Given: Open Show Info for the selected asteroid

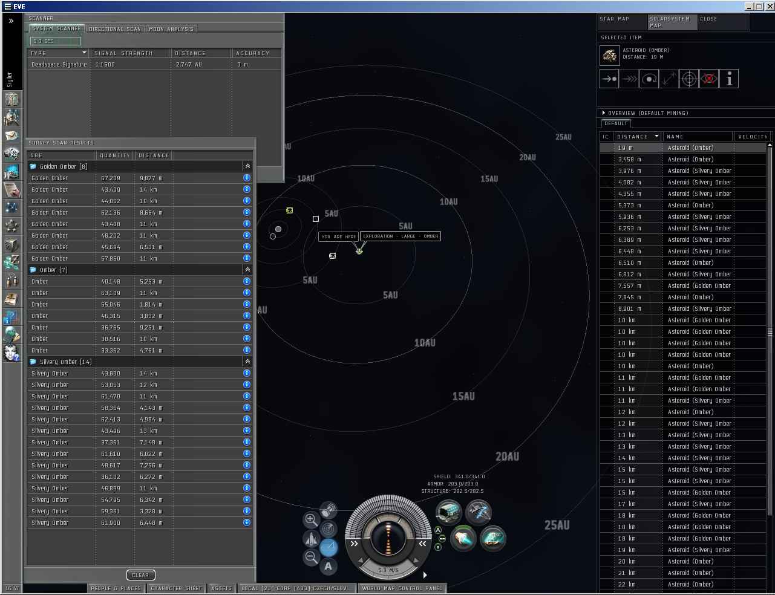Looking at the screenshot, I should point(729,79).
